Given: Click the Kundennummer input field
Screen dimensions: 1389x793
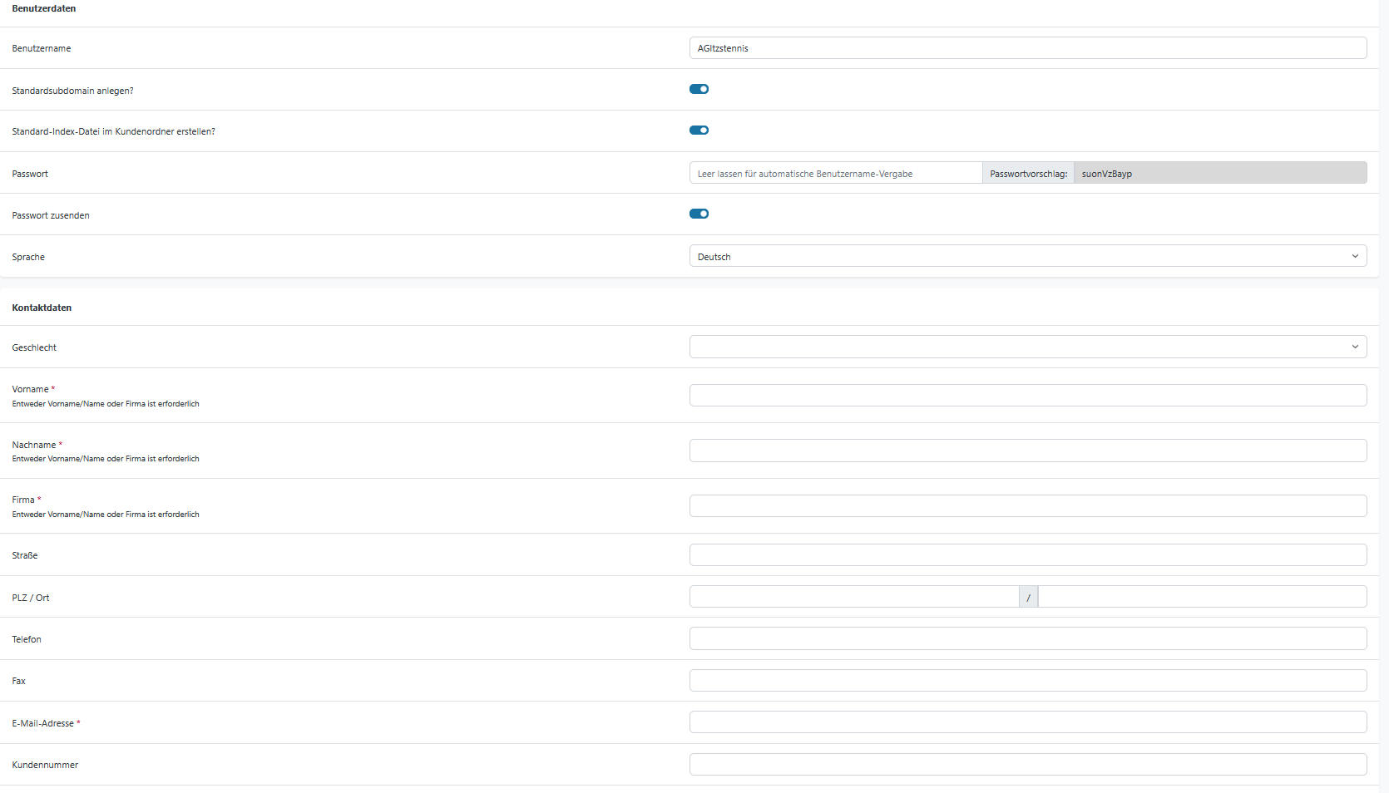Looking at the screenshot, I should (1028, 764).
